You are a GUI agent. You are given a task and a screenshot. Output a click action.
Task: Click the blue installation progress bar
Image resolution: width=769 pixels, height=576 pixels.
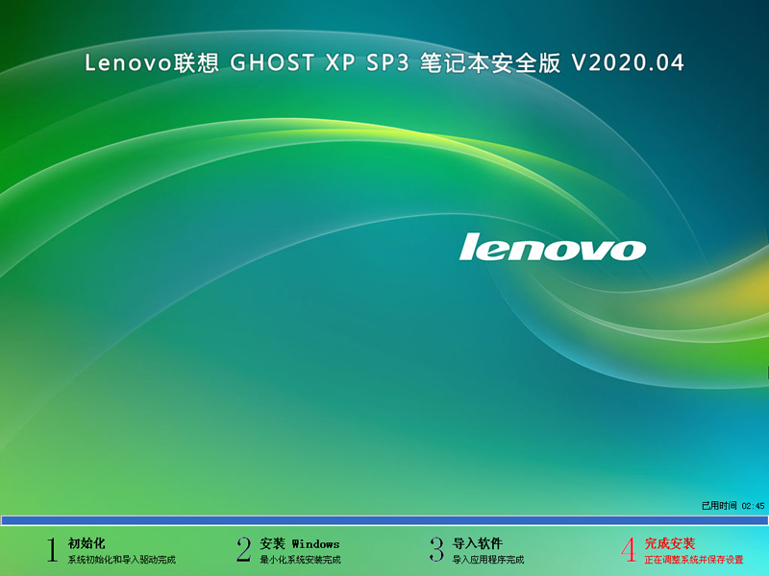384,520
